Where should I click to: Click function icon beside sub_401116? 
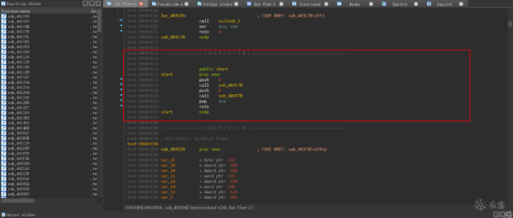4,57
